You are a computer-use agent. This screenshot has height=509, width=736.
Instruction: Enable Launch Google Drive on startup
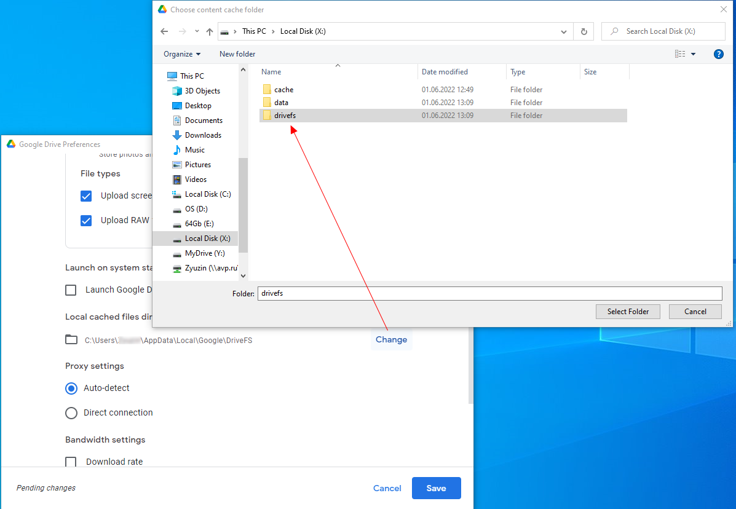point(71,290)
